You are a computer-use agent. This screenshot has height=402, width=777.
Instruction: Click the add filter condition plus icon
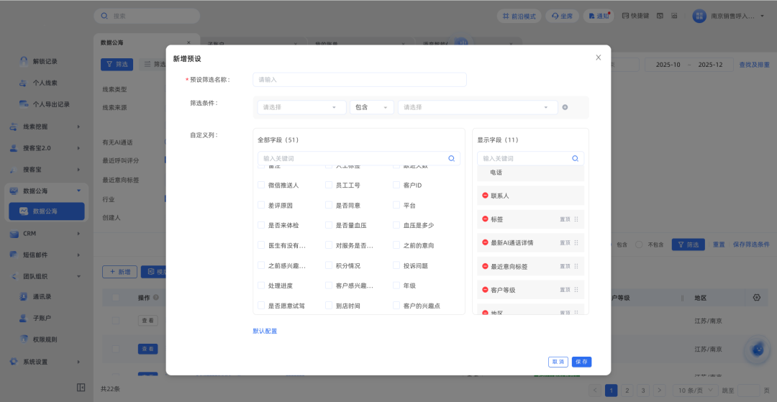pyautogui.click(x=565, y=107)
